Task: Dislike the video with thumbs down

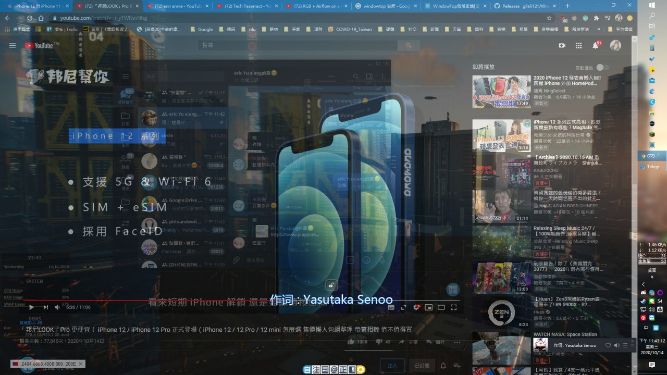Action: [x=378, y=342]
